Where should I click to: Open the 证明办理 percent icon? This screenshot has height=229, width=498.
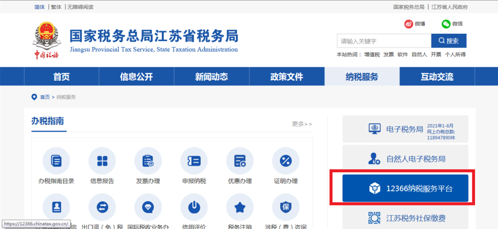[x=286, y=161]
